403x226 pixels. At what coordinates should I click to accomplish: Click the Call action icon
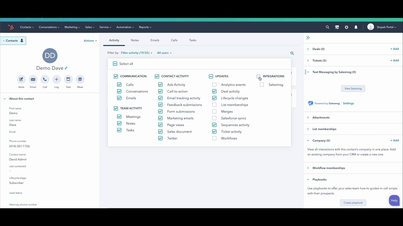pyautogui.click(x=45, y=79)
